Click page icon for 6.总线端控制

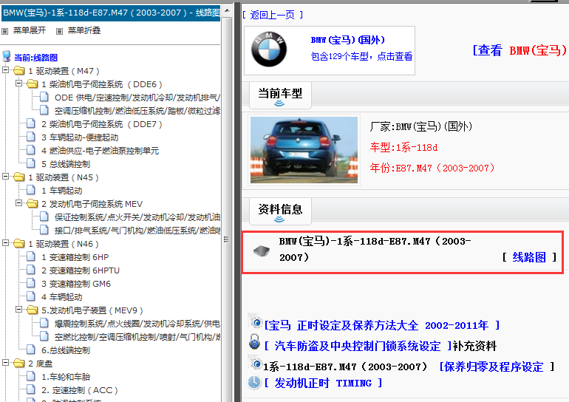tap(31, 350)
